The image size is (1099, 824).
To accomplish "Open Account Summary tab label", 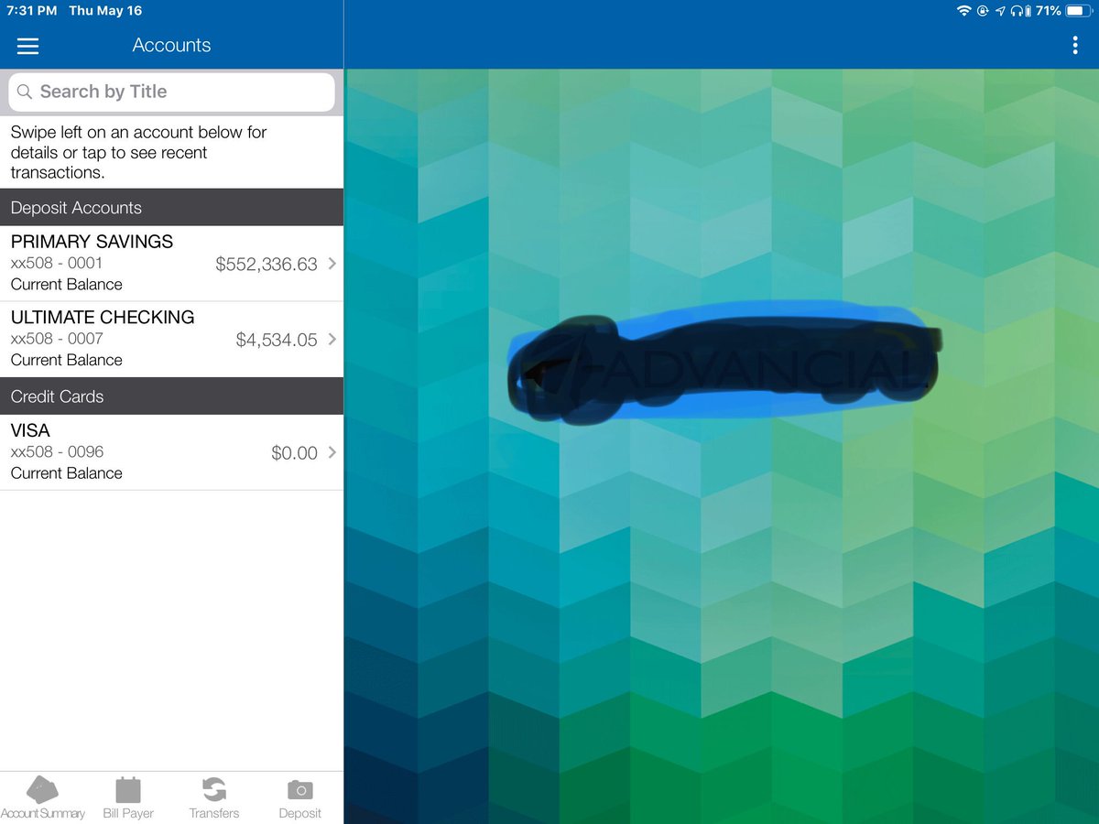I will [x=43, y=813].
